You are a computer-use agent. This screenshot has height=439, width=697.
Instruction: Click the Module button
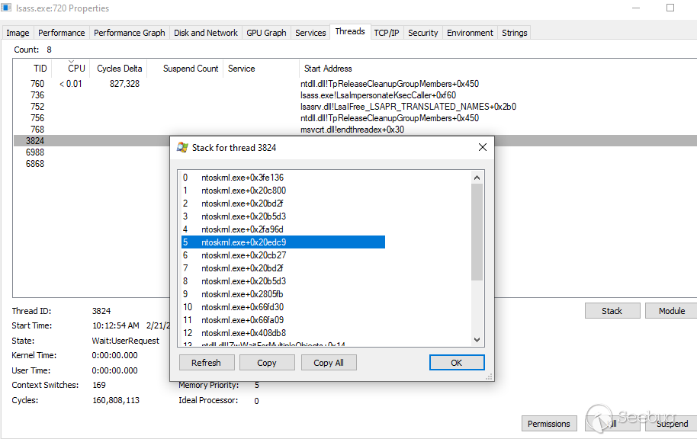[x=671, y=311]
